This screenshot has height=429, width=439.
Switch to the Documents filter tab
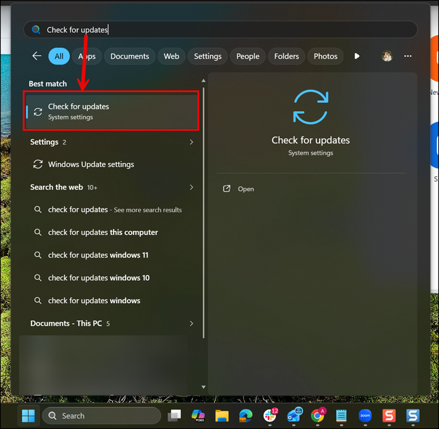pos(129,56)
